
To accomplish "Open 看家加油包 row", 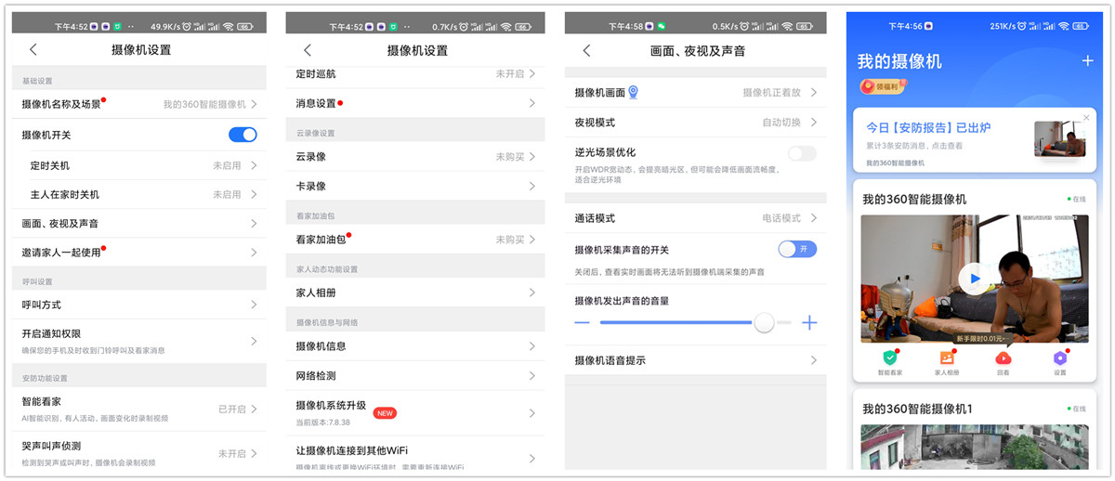I will (415, 240).
